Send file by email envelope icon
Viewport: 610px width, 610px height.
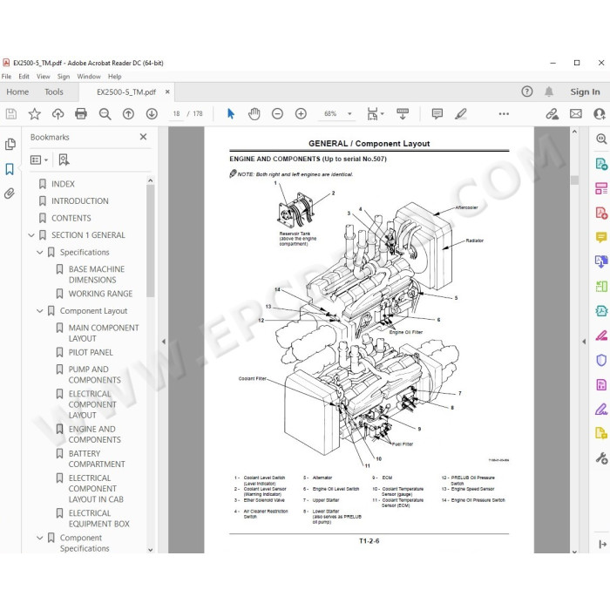576,114
